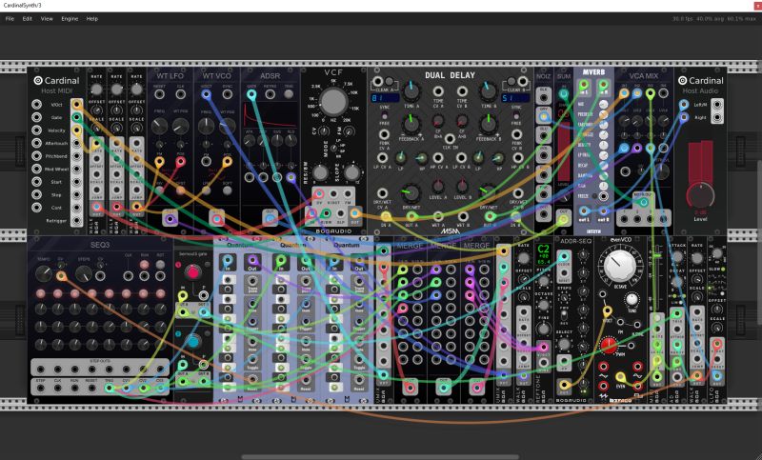Click the ADSR envelope curve display
Viewport: 762px width, 460px height.
[270, 116]
